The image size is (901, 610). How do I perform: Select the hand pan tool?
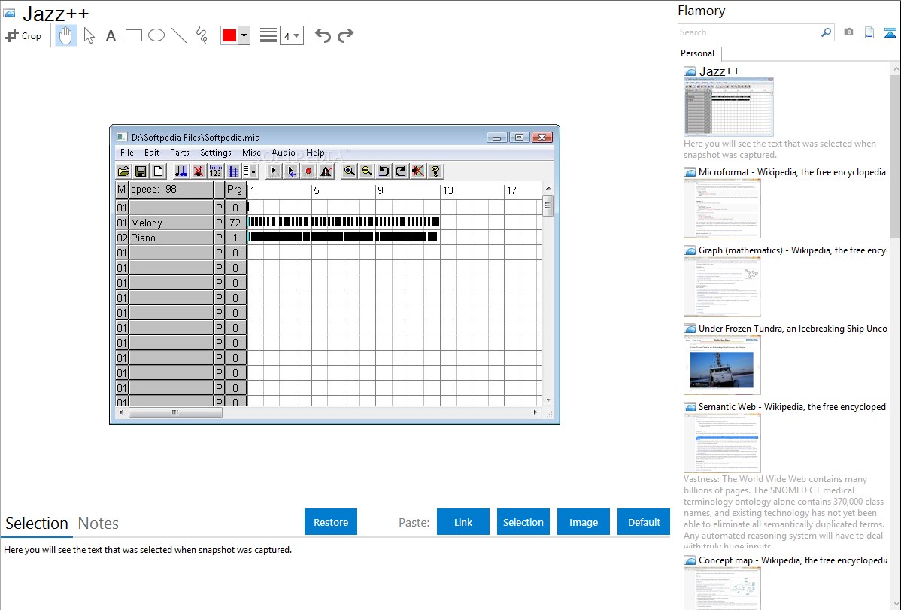pos(65,35)
